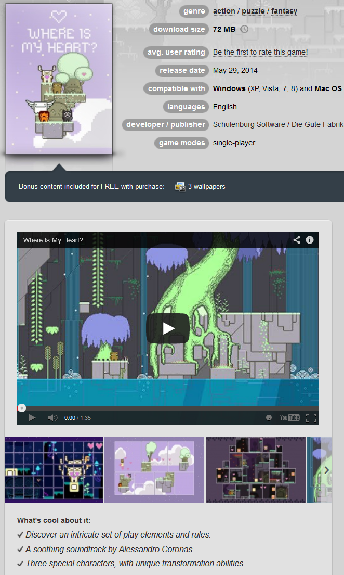The width and height of the screenshot is (344, 575).
Task: Open the third dark purple screenshot
Action: [x=255, y=470]
